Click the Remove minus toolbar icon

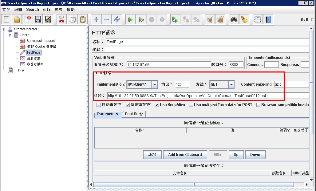107,20
